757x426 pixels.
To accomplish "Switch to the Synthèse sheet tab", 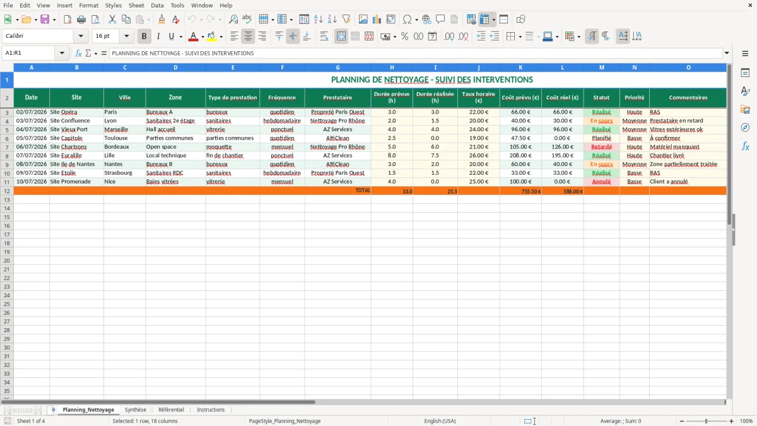I will tap(136, 410).
